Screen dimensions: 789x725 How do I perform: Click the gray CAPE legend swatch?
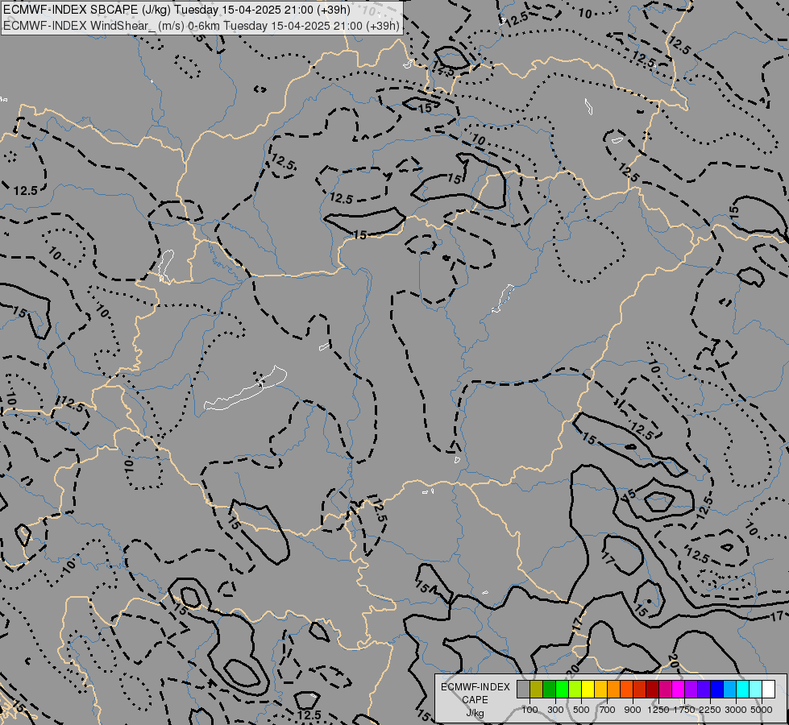[x=523, y=690]
